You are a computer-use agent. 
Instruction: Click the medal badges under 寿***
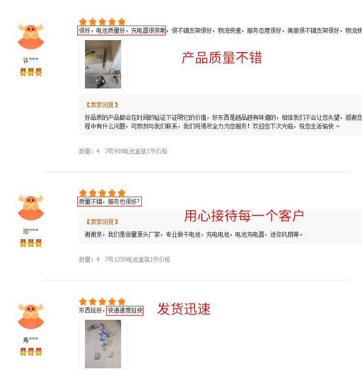pos(31,352)
